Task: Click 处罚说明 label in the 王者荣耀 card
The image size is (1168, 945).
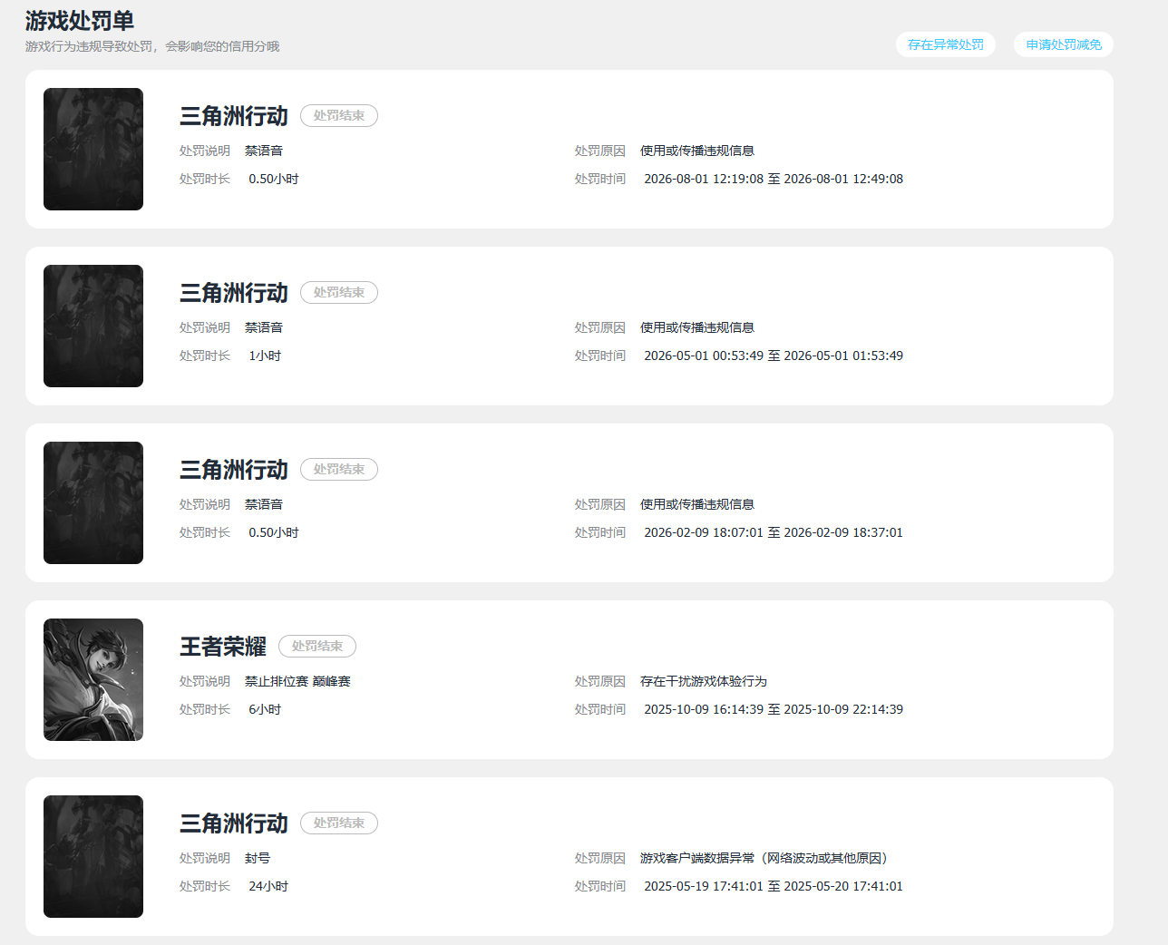Action: click(205, 682)
